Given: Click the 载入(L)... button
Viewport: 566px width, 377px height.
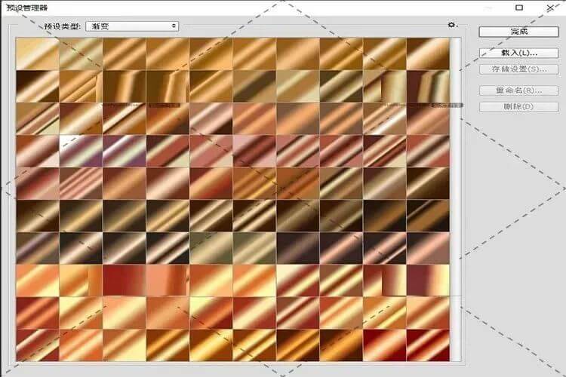Looking at the screenshot, I should coord(518,53).
